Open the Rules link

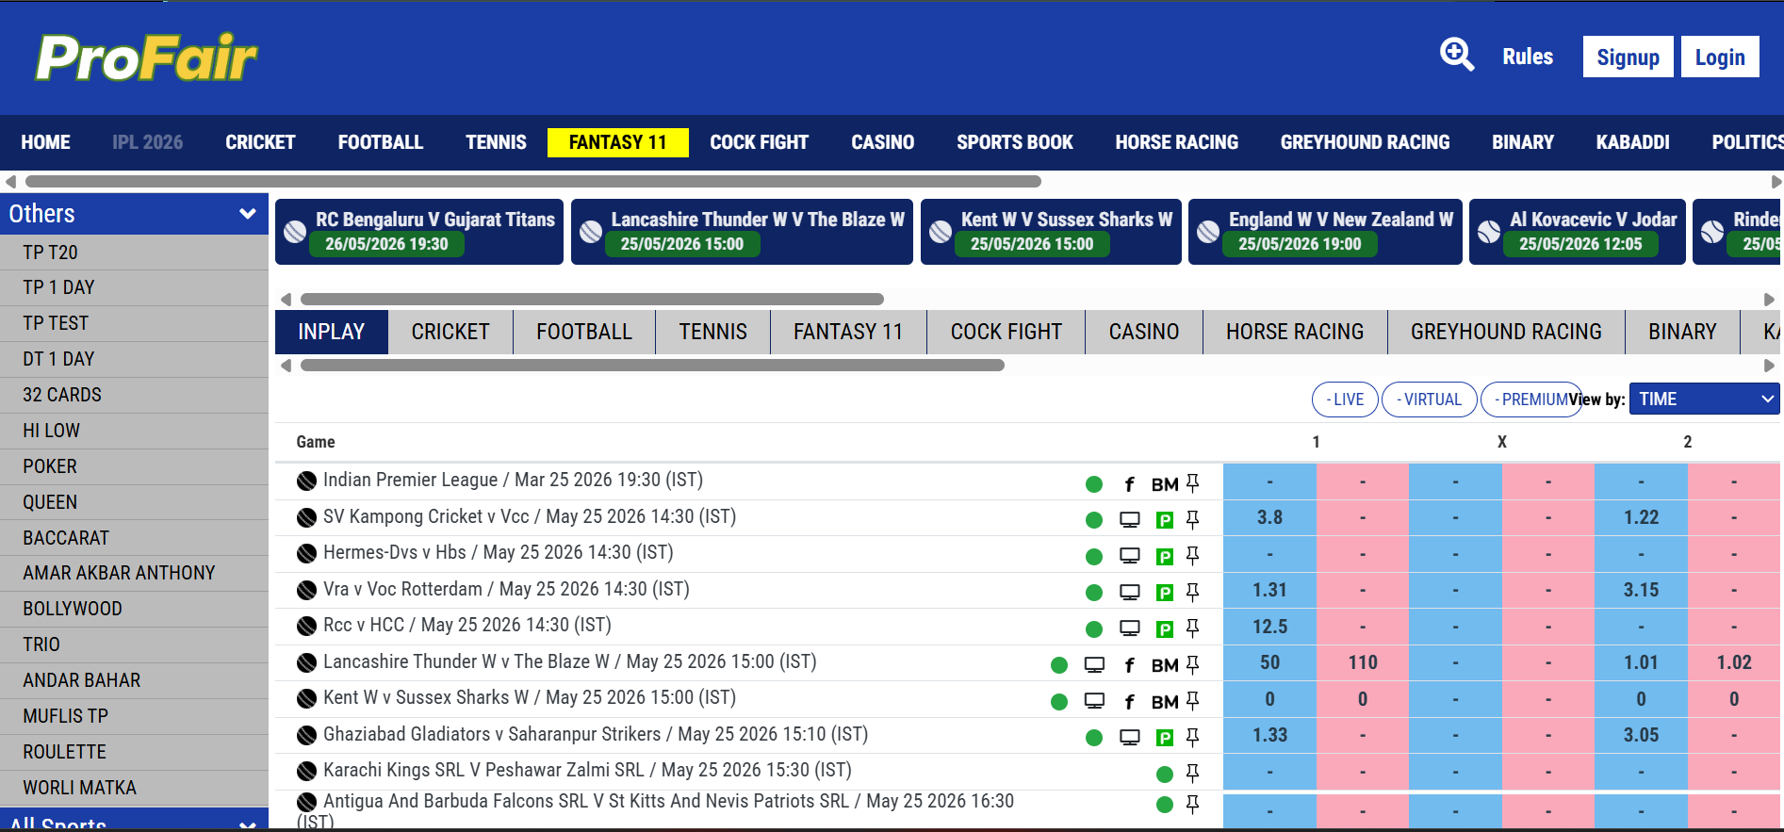[x=1528, y=57]
